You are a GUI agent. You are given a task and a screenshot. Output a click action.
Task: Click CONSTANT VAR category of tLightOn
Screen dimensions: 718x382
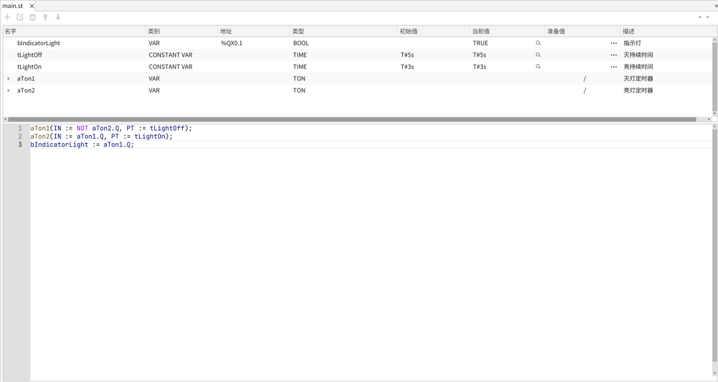click(x=170, y=67)
